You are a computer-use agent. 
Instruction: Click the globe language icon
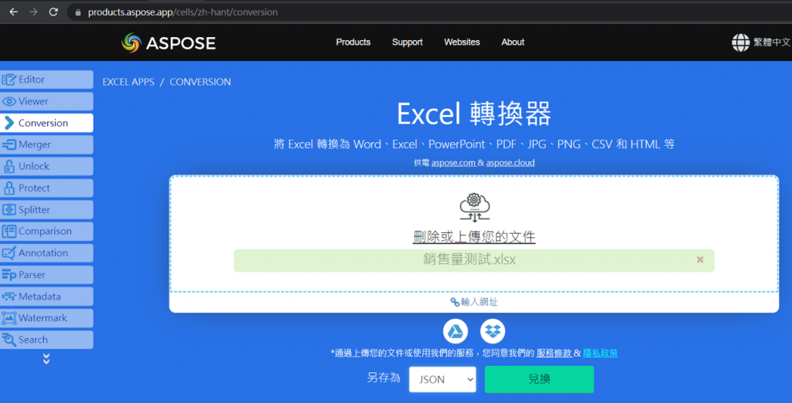pos(740,42)
